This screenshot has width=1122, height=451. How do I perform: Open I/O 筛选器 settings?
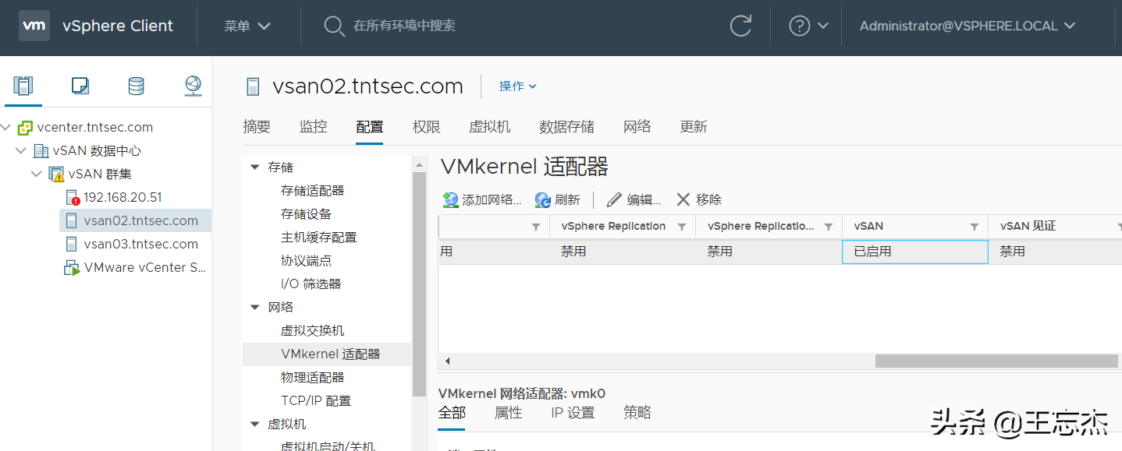(x=311, y=284)
